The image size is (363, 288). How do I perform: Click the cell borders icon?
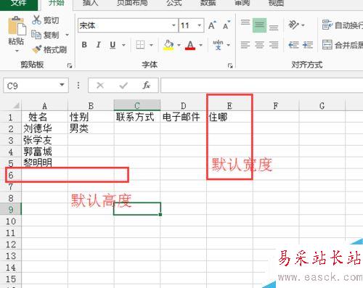pyautogui.click(x=140, y=45)
